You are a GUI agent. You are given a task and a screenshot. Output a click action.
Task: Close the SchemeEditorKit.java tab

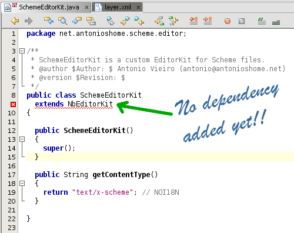point(86,8)
